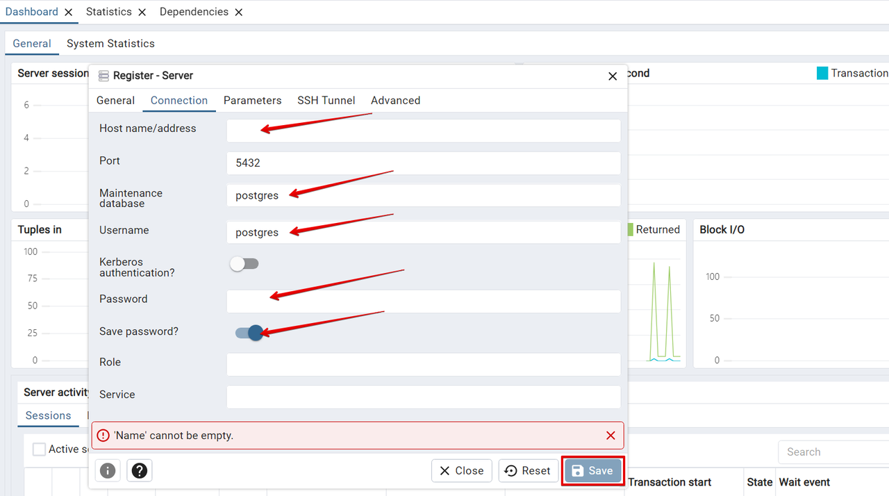The width and height of the screenshot is (889, 496).
Task: Turn off the Save password switch
Action: pos(249,333)
